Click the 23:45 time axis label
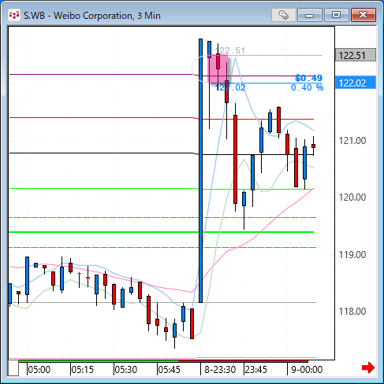The image size is (384, 384). [256, 370]
